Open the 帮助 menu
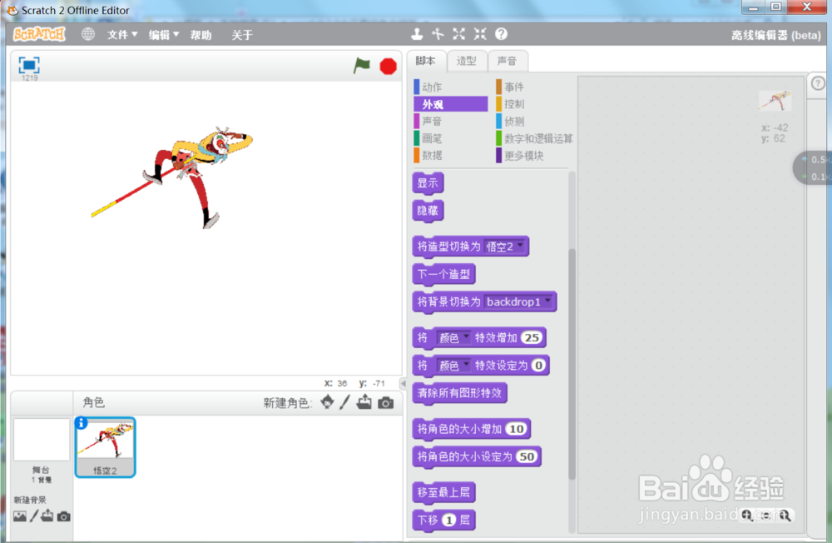The width and height of the screenshot is (832, 543). (x=201, y=35)
